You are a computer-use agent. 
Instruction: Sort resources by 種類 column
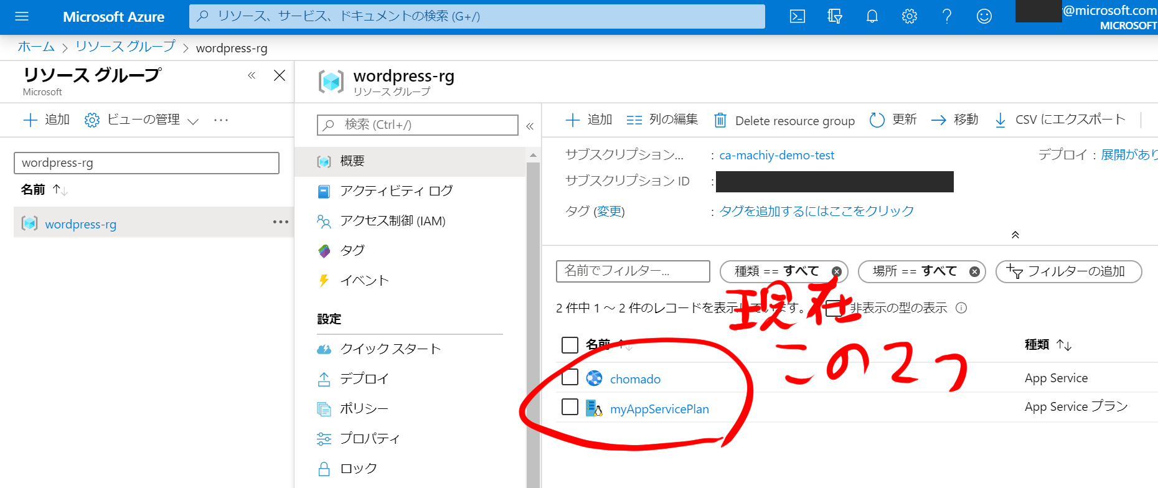point(1048,345)
